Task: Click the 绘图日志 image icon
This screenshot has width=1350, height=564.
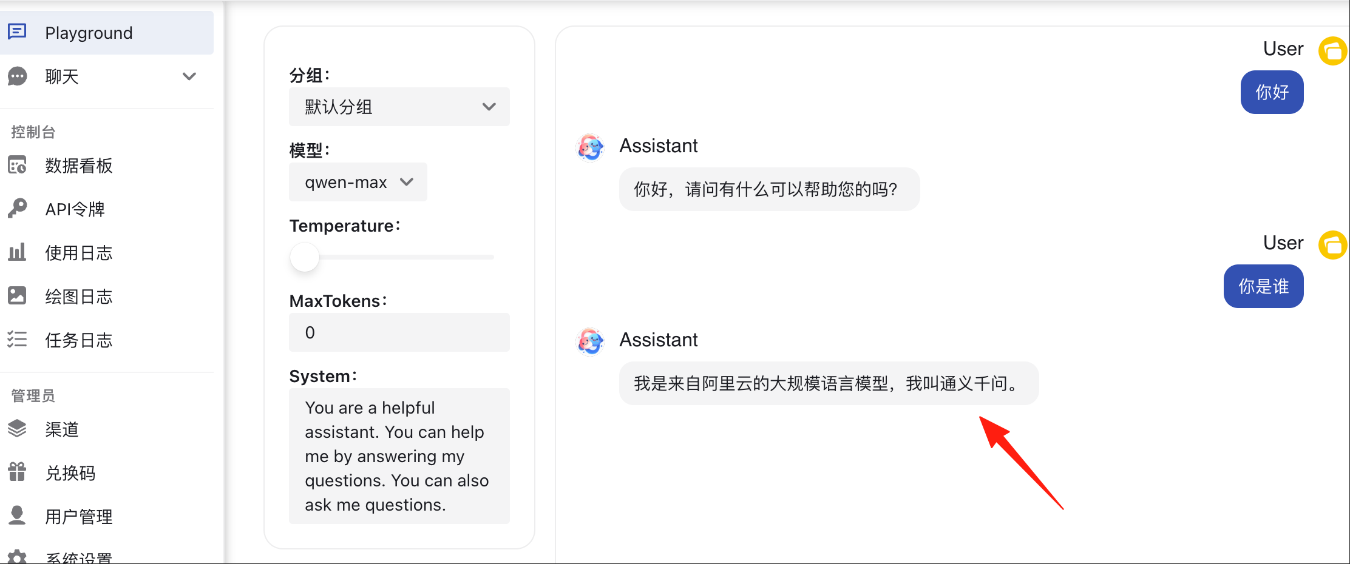Action: (17, 296)
